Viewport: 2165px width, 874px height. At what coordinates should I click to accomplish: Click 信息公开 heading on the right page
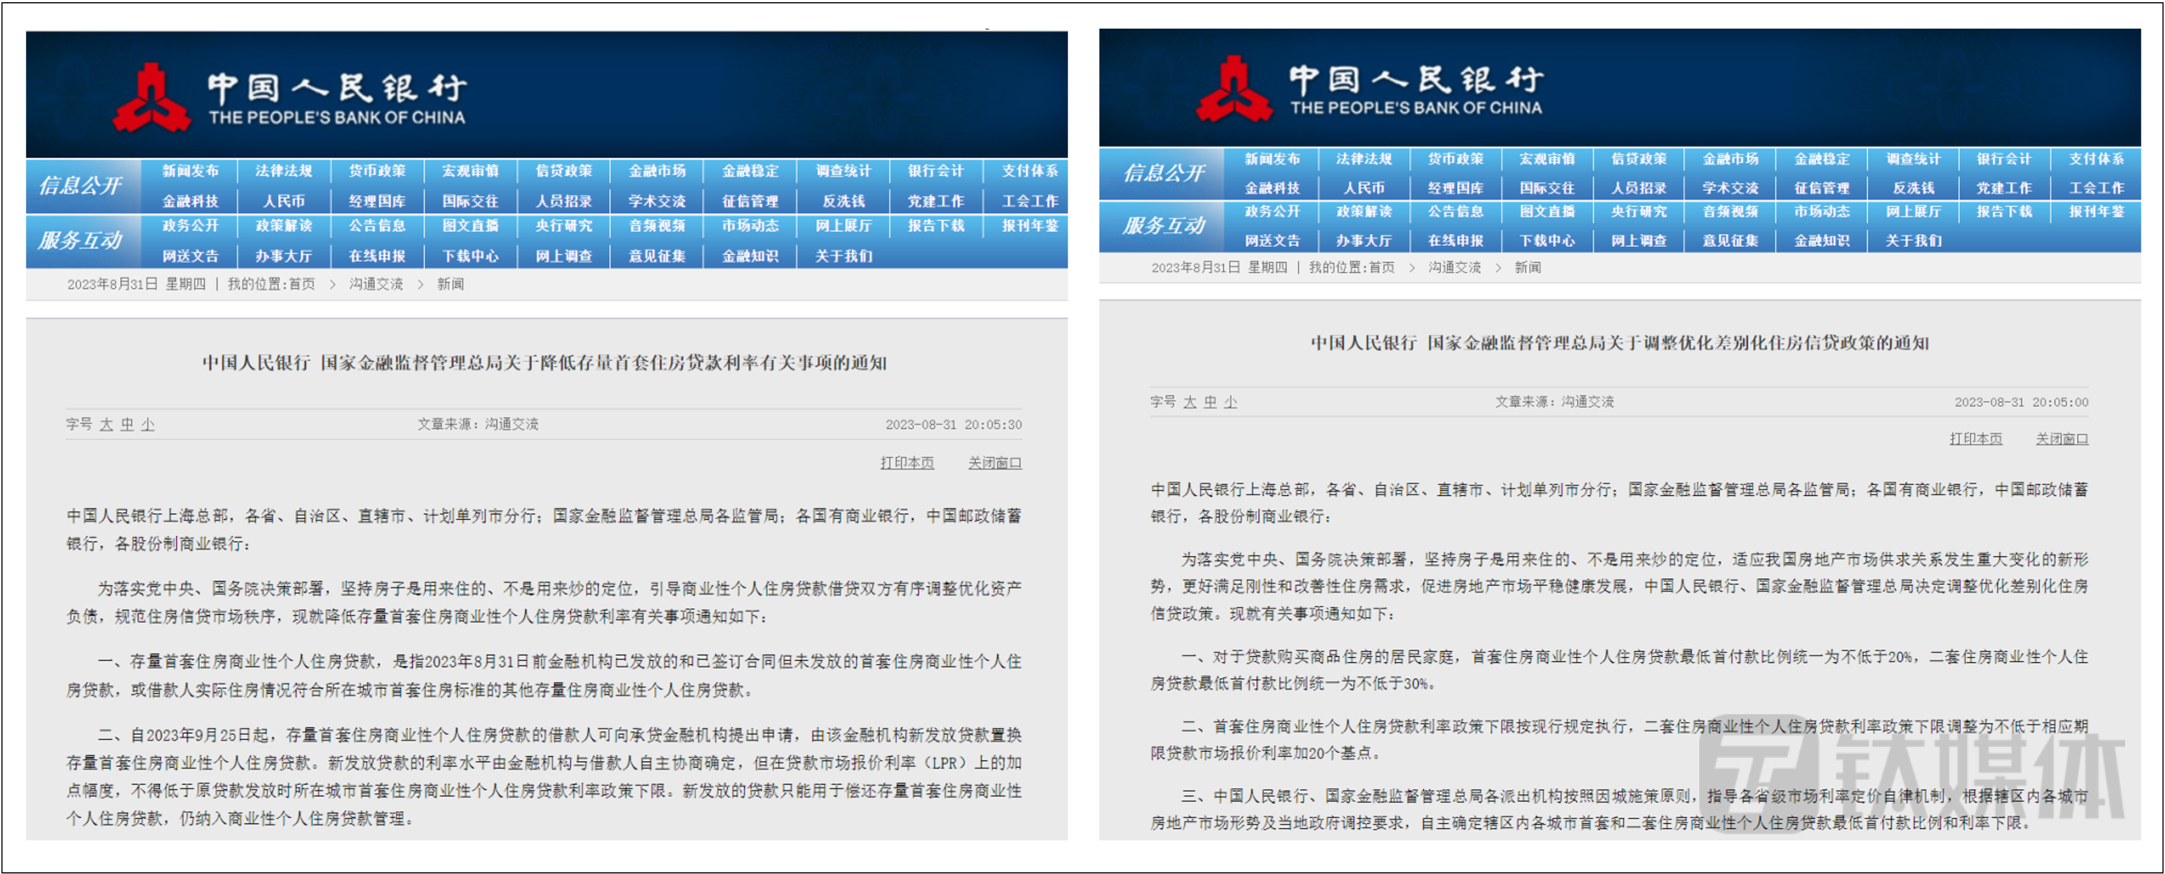[1164, 172]
